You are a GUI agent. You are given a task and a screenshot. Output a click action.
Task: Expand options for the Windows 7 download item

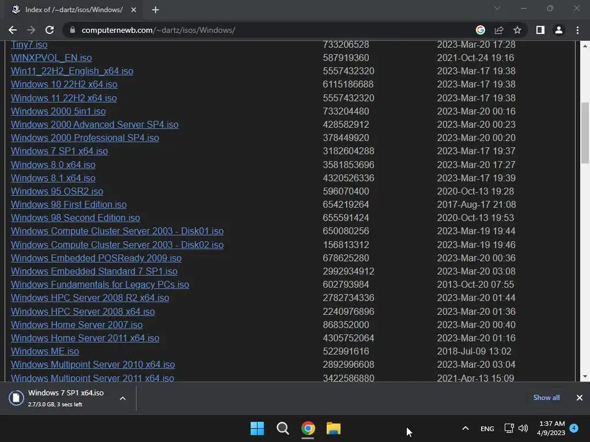123,398
